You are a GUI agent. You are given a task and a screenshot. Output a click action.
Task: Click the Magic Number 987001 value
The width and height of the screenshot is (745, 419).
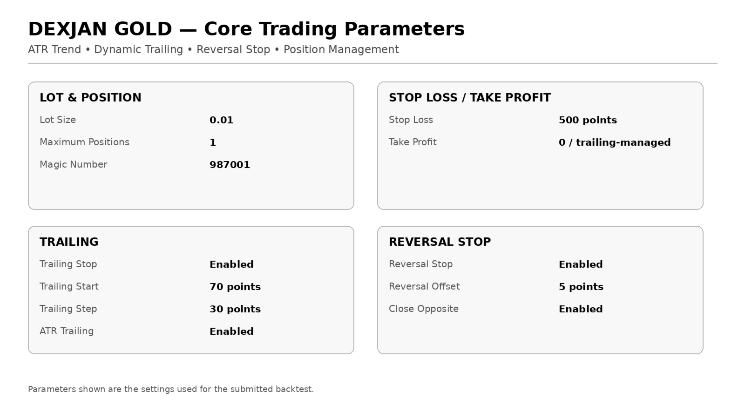[x=230, y=165]
